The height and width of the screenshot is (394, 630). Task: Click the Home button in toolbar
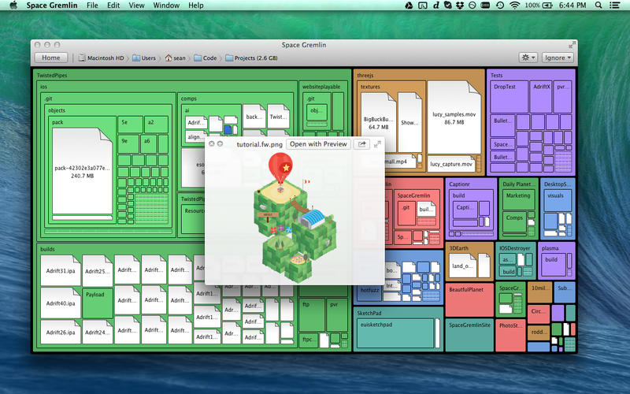pos(50,58)
